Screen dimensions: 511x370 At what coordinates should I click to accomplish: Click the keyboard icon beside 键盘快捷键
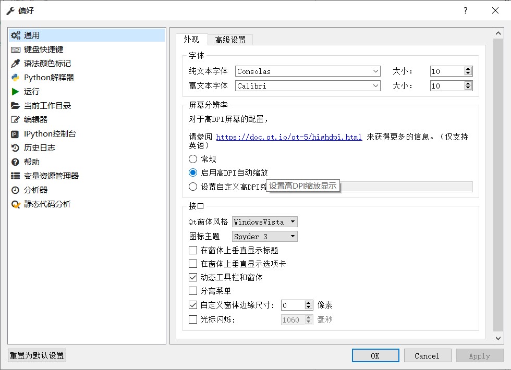point(15,50)
